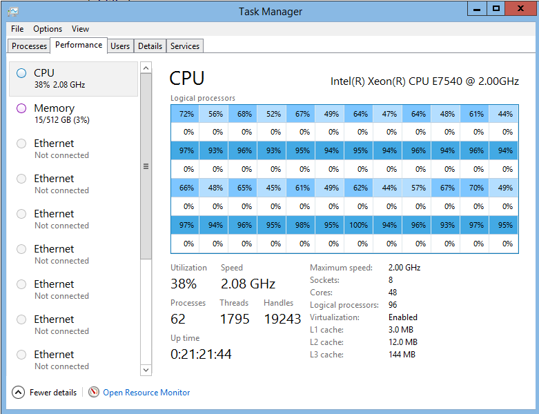
Task: Click the large CPU heading
Action: click(x=187, y=79)
